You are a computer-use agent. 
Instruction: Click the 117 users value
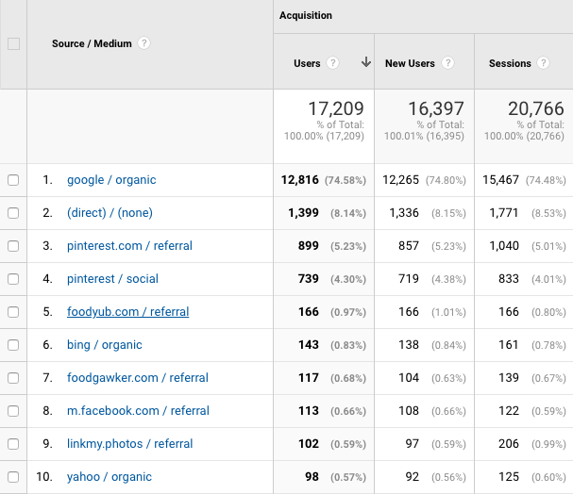[x=309, y=378]
